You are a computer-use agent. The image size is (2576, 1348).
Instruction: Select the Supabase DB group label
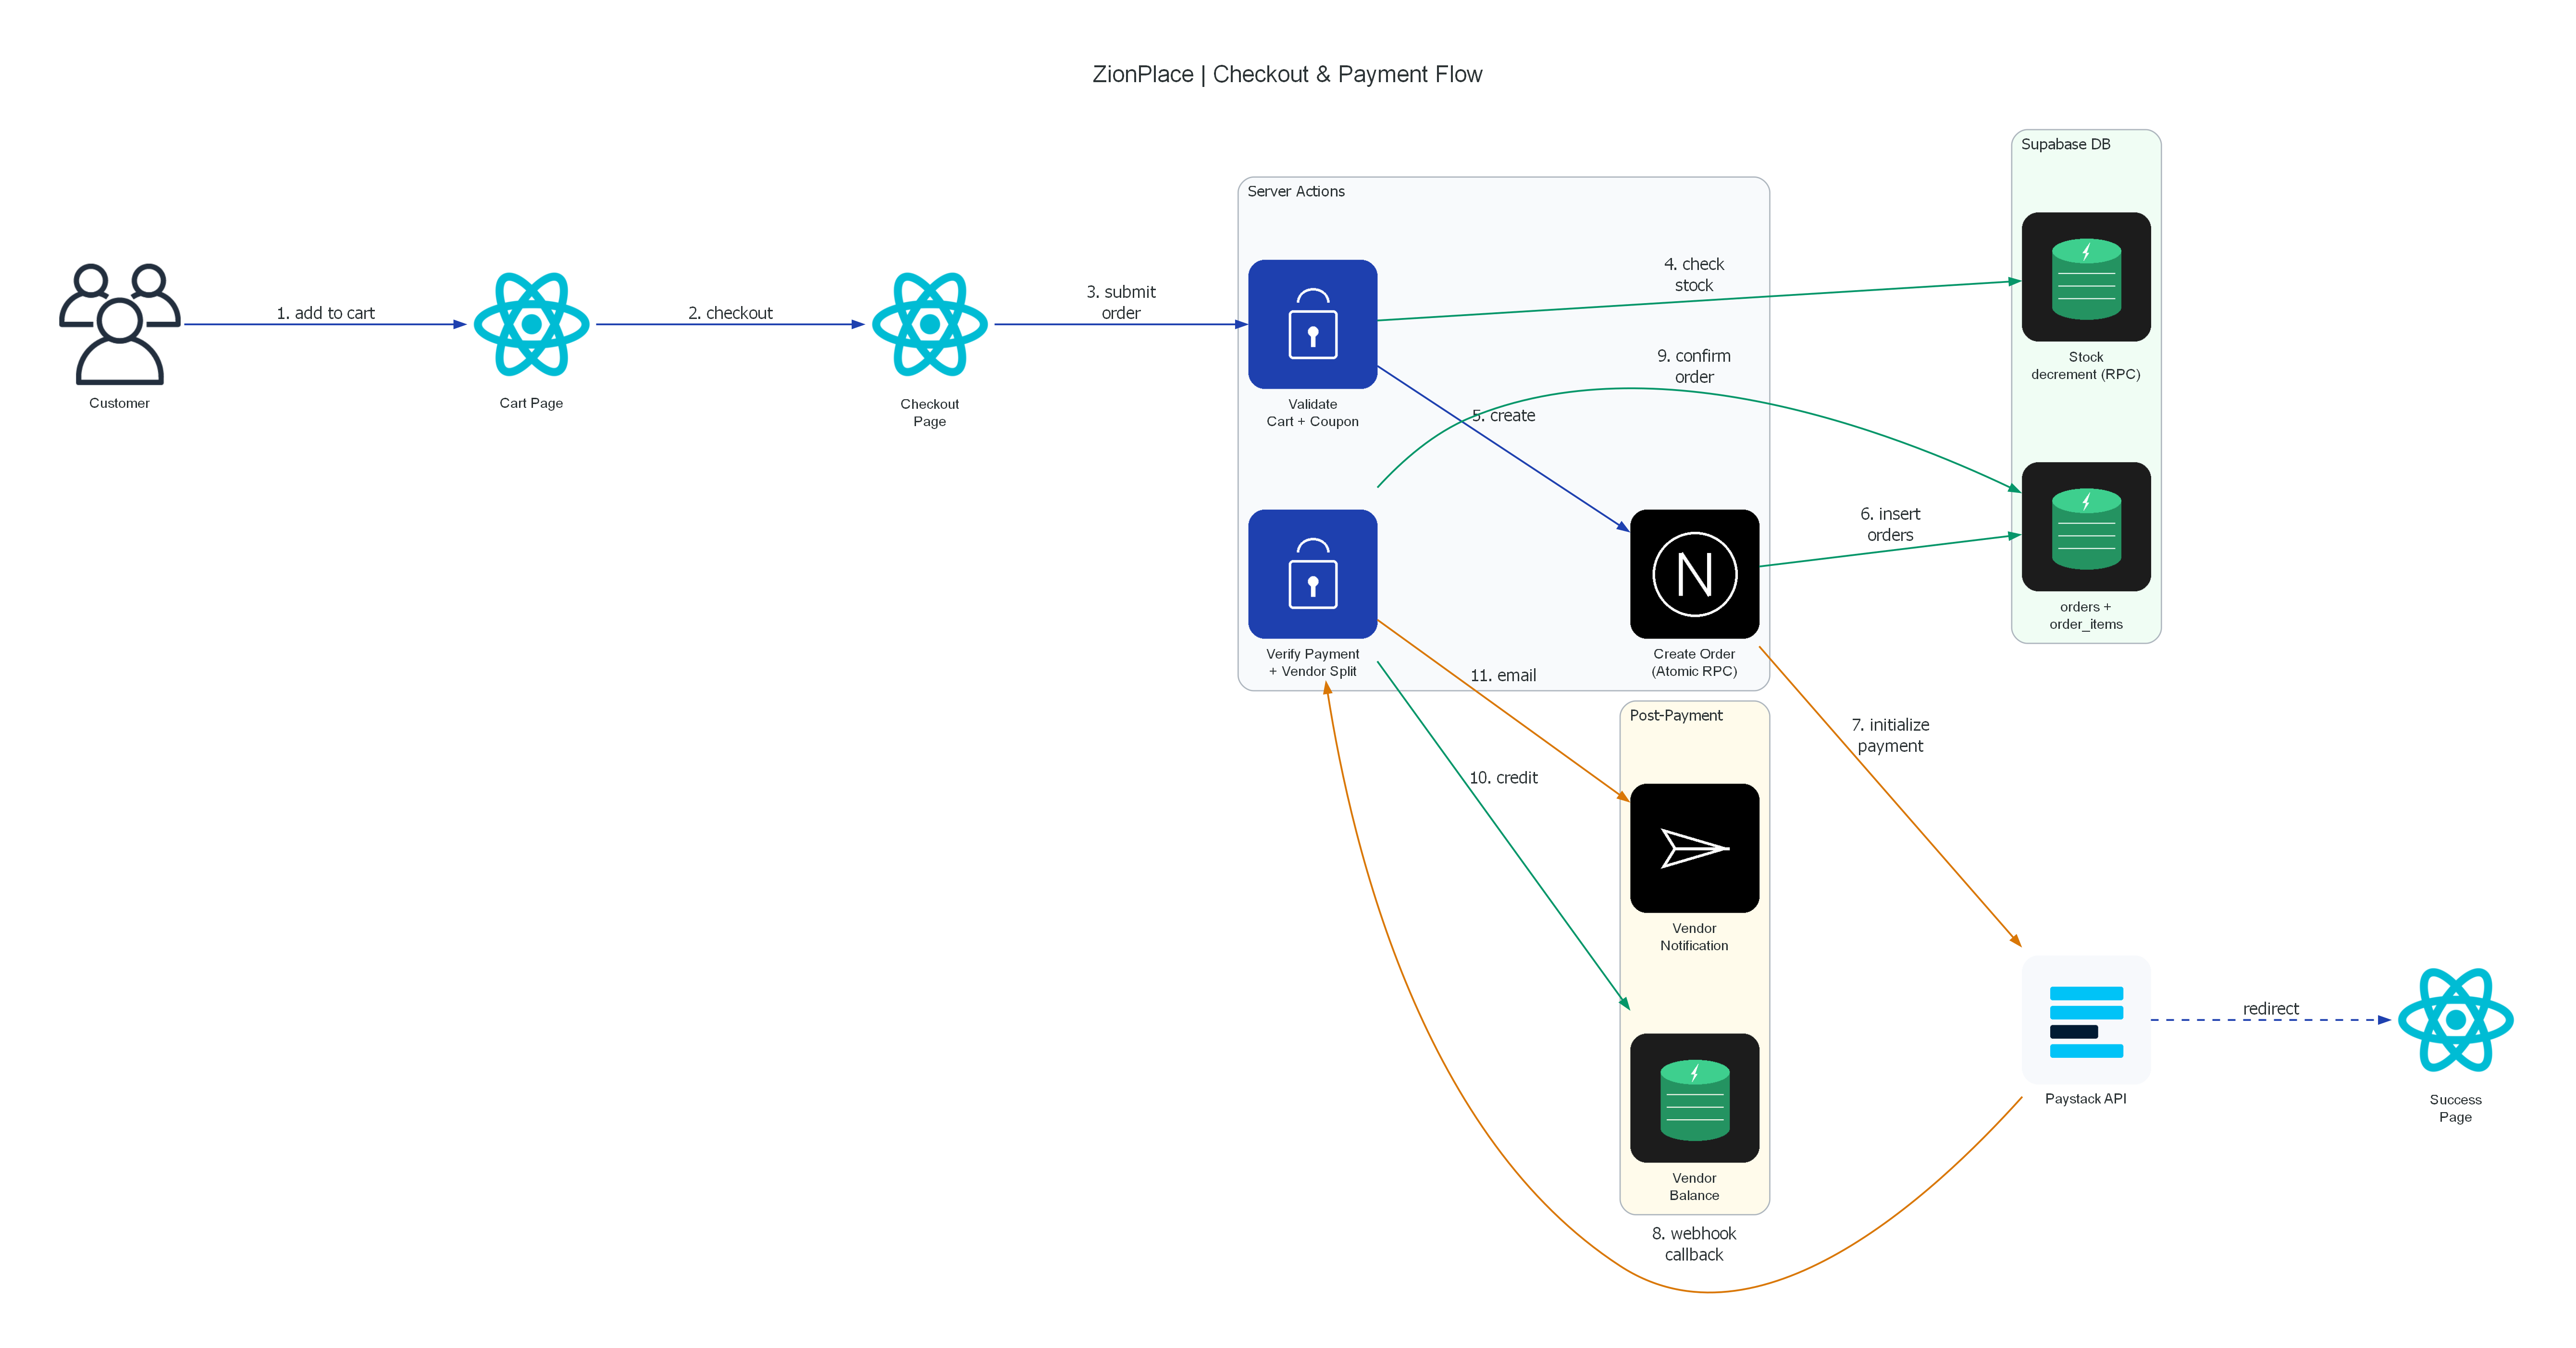click(2066, 144)
